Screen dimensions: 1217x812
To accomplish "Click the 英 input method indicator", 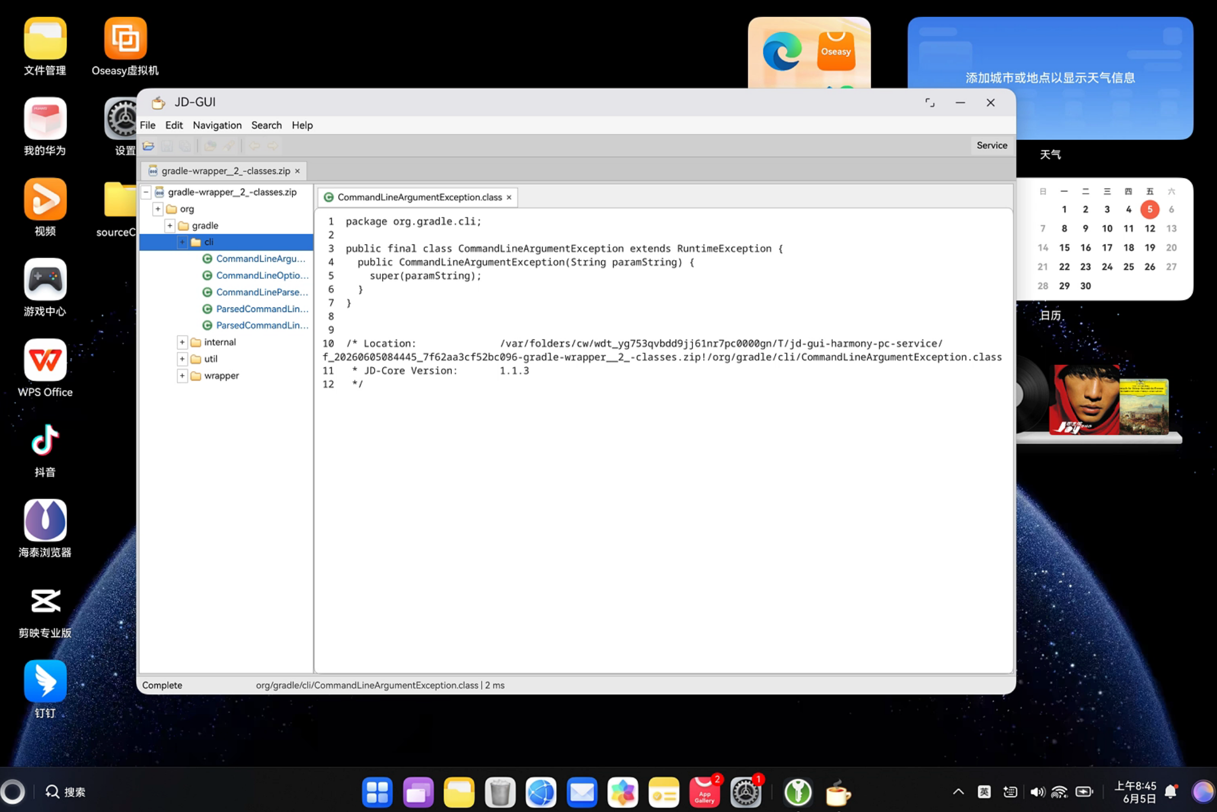I will (x=984, y=792).
